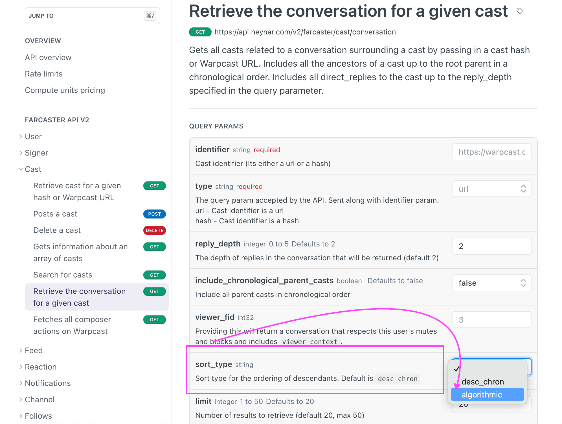This screenshot has width=562, height=424.
Task: Click checkmark on the blank dropdown option
Action: tap(456, 369)
